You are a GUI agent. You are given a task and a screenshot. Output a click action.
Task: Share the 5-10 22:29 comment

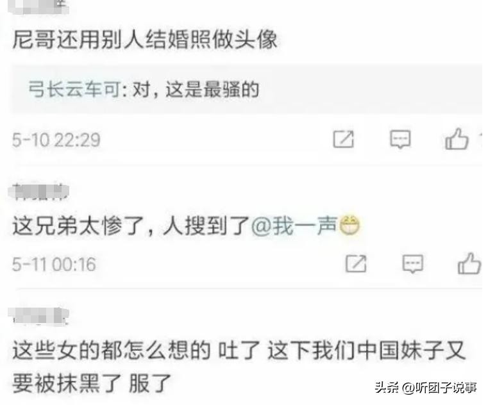(343, 138)
